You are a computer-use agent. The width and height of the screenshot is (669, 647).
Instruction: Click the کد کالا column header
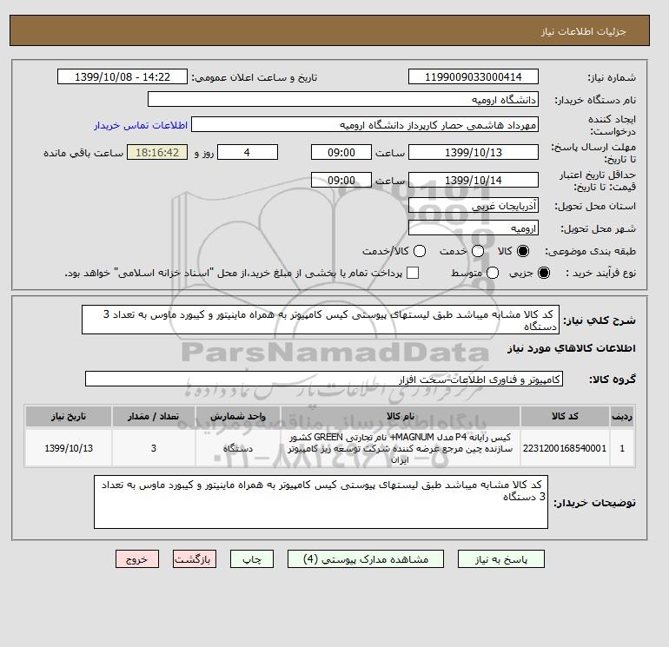coord(565,416)
